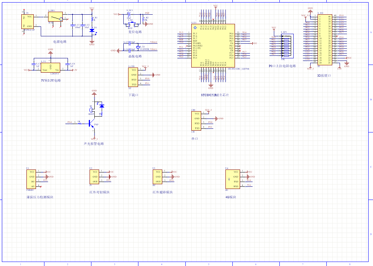Select the 'STC89C52RC主芯片' caption text

click(x=215, y=95)
